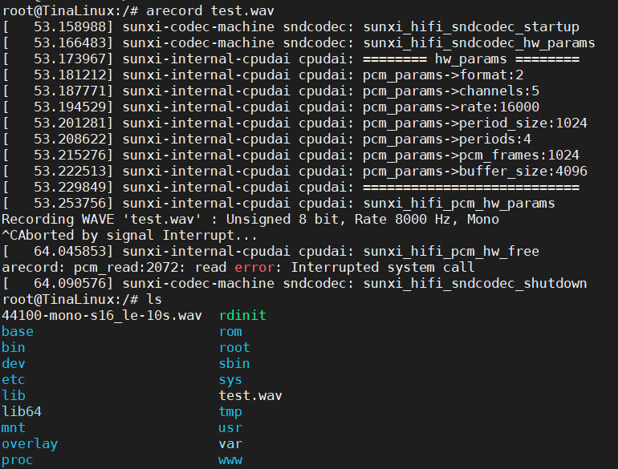Select the overlay directory entry
This screenshot has height=469, width=618.
(x=30, y=443)
